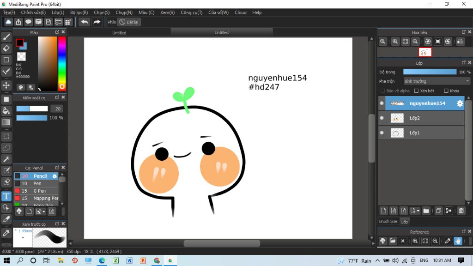Hide the Lớp1 layer
The height and width of the screenshot is (266, 473).
(x=382, y=133)
